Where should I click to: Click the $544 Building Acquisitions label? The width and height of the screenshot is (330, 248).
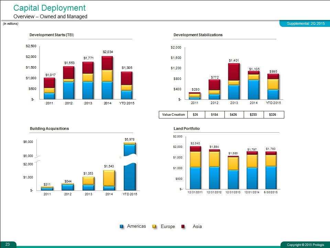point(68,181)
